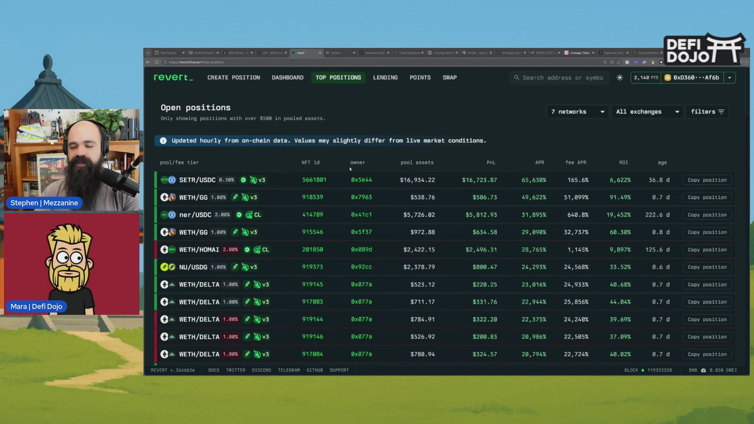754x424 pixels.
Task: Toggle the light/dark theme sun icon
Action: pos(620,78)
